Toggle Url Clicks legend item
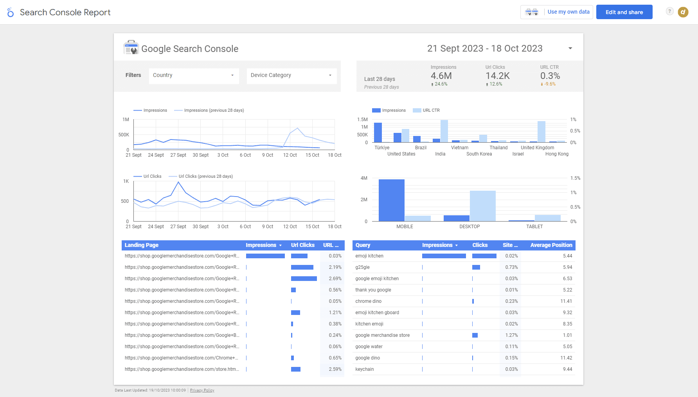 (x=148, y=176)
